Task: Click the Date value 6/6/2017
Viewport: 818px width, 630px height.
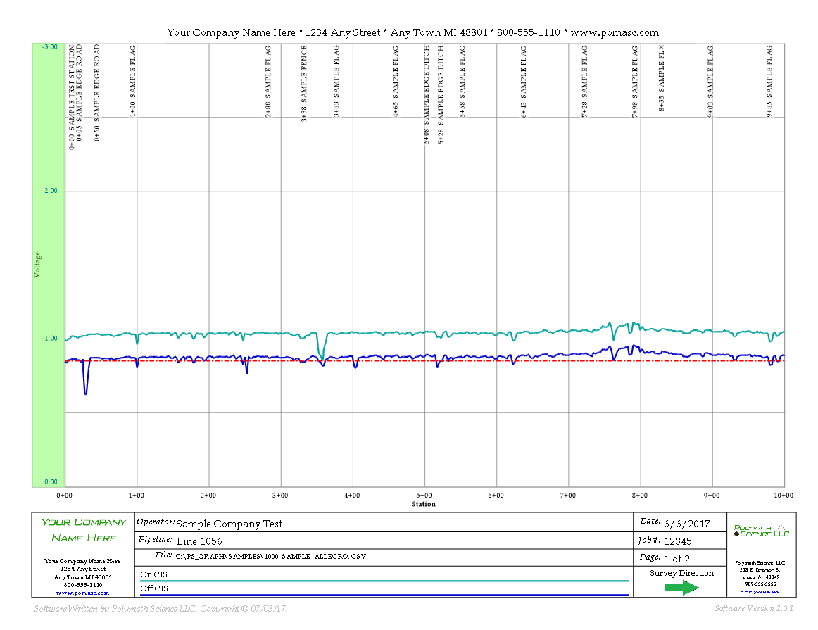Action: 686,523
